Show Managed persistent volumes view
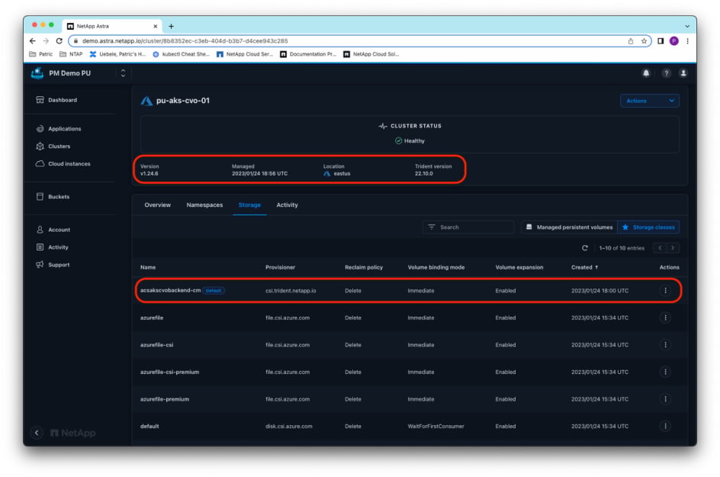The width and height of the screenshot is (720, 477). (569, 227)
